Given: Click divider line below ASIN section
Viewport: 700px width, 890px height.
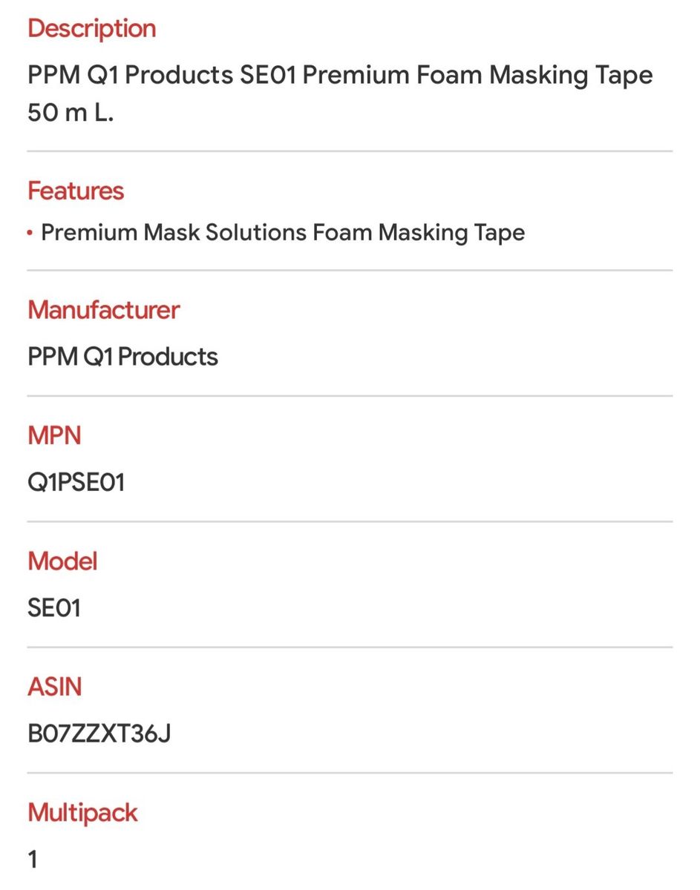Looking at the screenshot, I should tap(350, 773).
